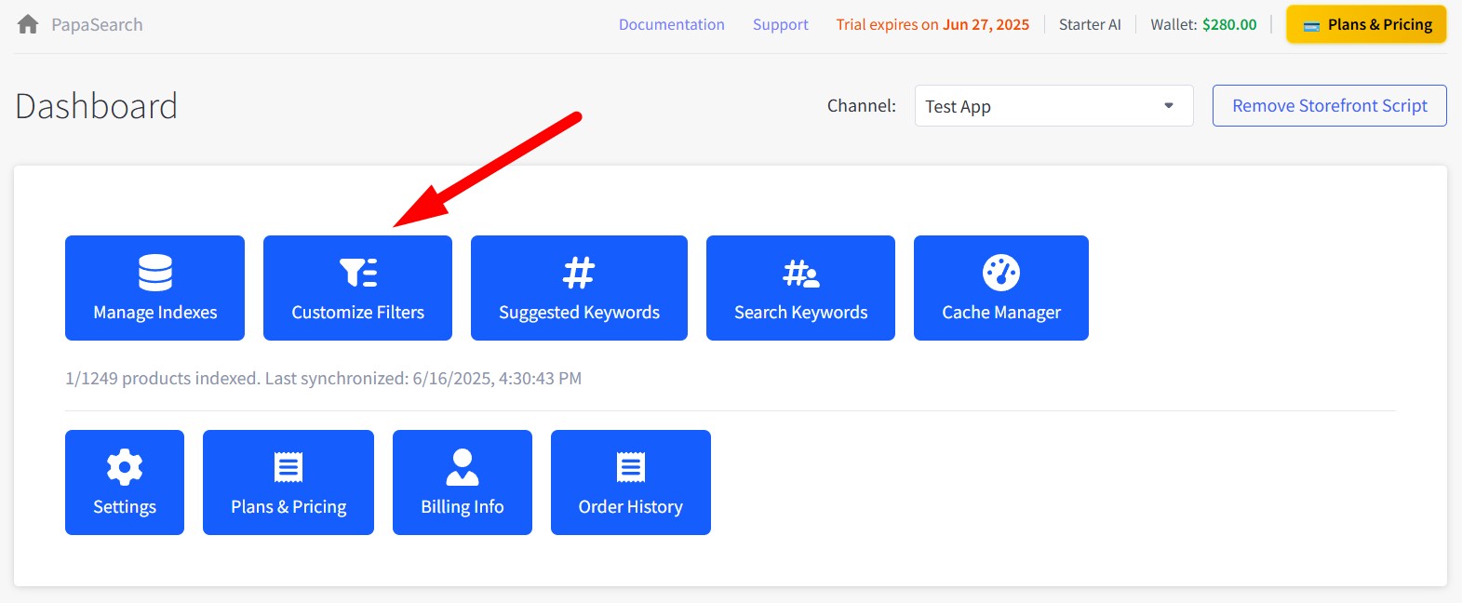Click the home icon beside PapaSearch
1462x603 pixels.
pyautogui.click(x=28, y=24)
